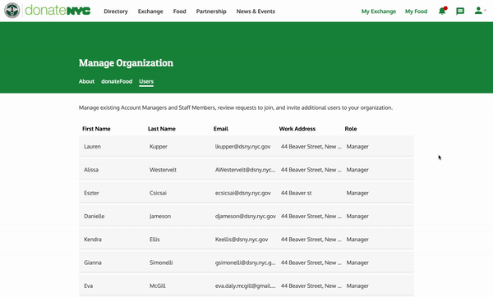The image size is (493, 297).
Task: Go to My Food
Action: coord(416,11)
